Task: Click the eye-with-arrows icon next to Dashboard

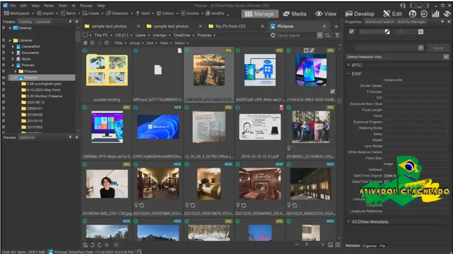Action: coord(447,14)
